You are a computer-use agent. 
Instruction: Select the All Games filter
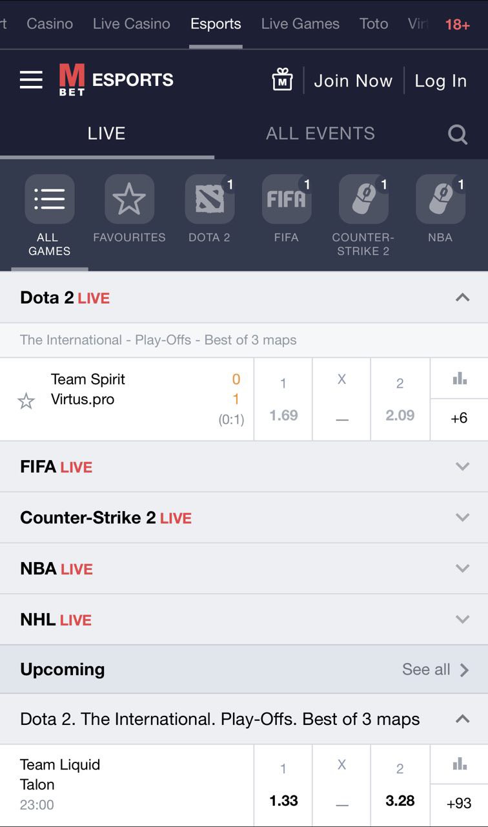[x=49, y=200]
